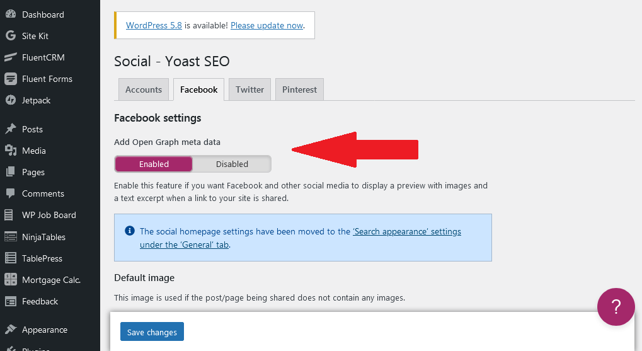
Task: Click the 'Please update now' link
Action: coord(267,26)
